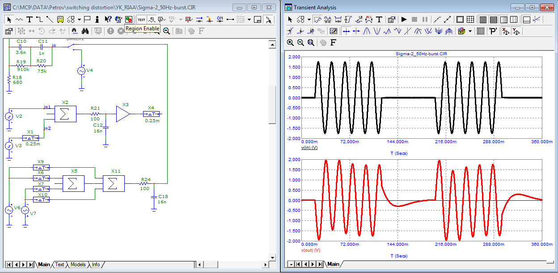This screenshot has height=273, width=558.
Task: Open the Info page tab
Action: (96, 265)
